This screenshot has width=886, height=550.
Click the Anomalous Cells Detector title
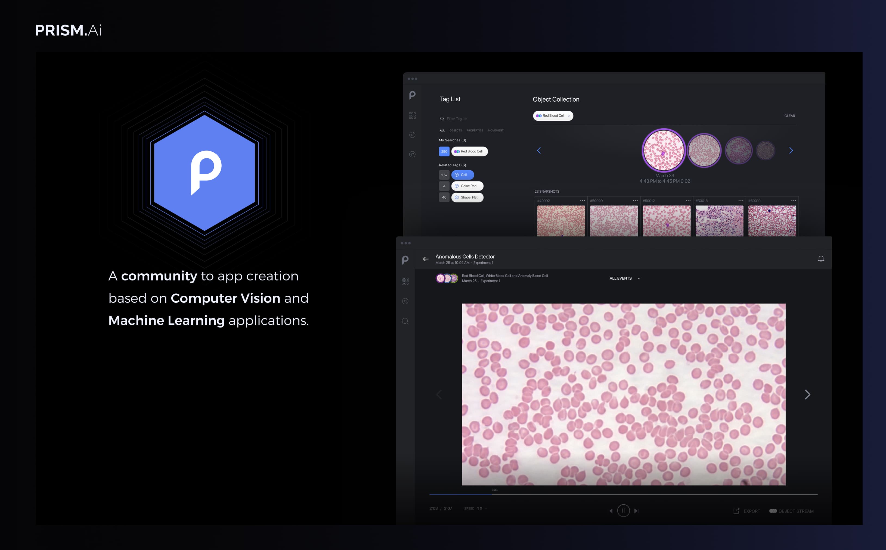[x=465, y=257]
